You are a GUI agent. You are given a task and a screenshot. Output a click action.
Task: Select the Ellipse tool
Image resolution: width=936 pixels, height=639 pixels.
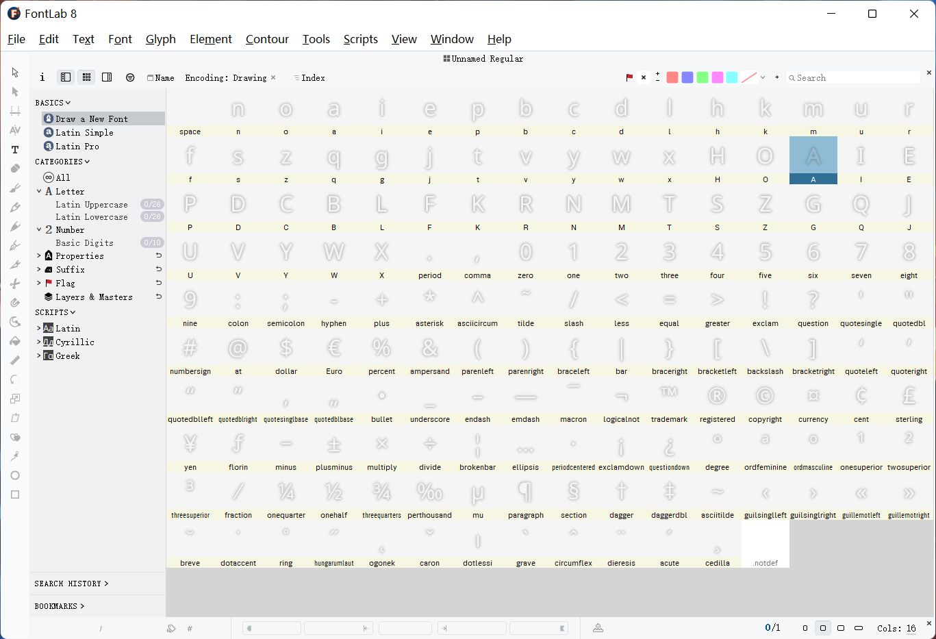pos(15,475)
